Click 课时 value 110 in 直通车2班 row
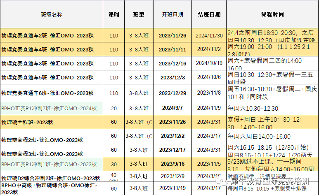The image size is (319, 195). 114,35
